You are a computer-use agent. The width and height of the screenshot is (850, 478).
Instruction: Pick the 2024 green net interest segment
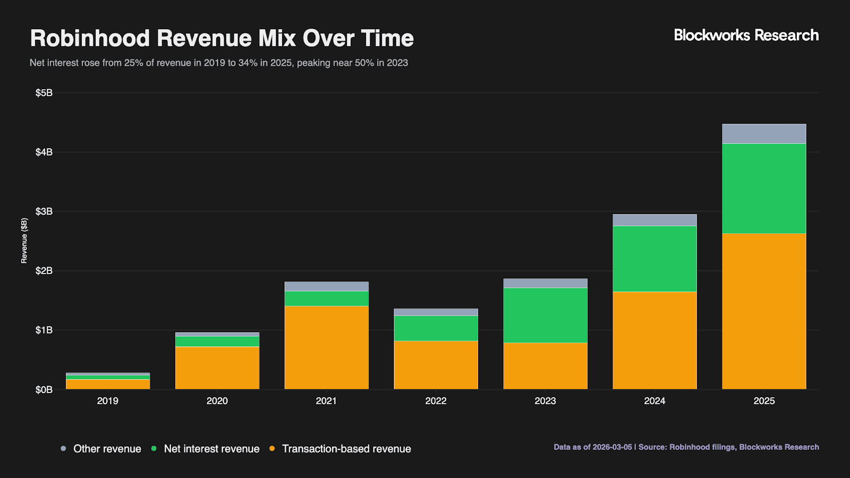(x=654, y=259)
